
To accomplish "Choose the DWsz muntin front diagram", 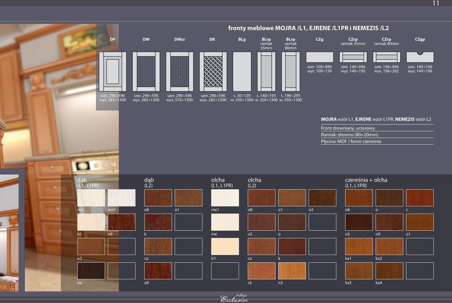I will (x=179, y=72).
